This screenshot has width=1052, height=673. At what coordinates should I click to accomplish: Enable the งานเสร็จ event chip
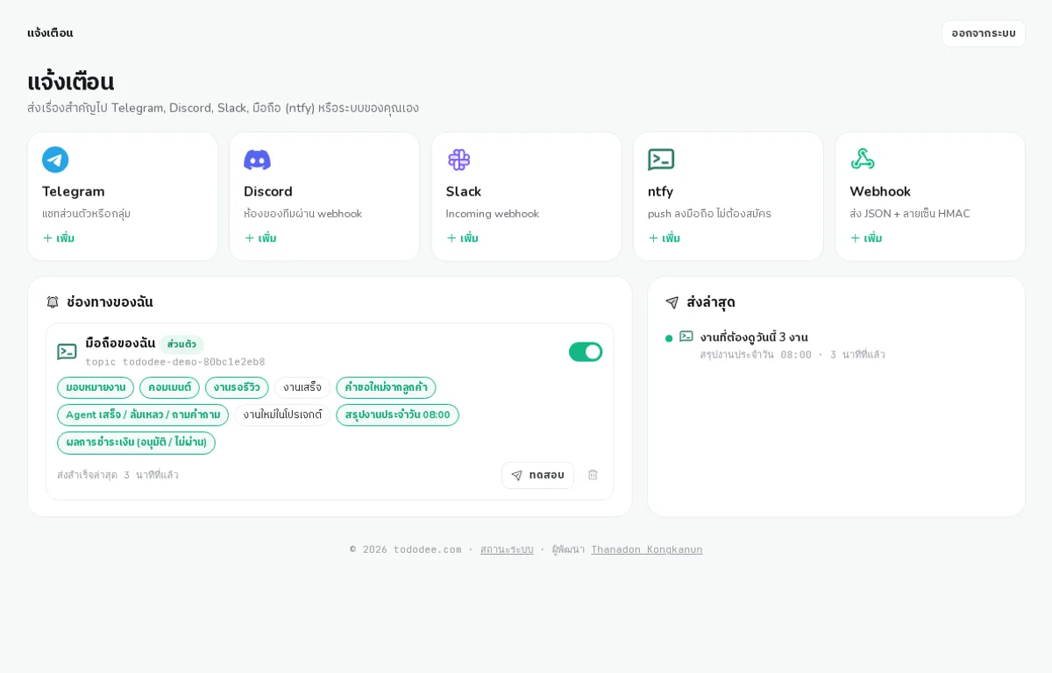click(x=302, y=387)
